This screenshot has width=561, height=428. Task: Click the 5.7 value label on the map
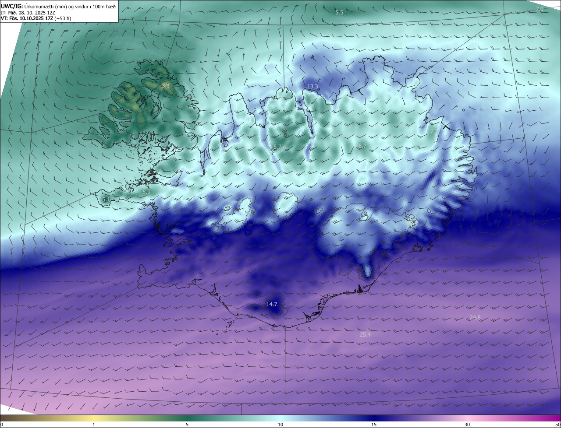click(277, 147)
